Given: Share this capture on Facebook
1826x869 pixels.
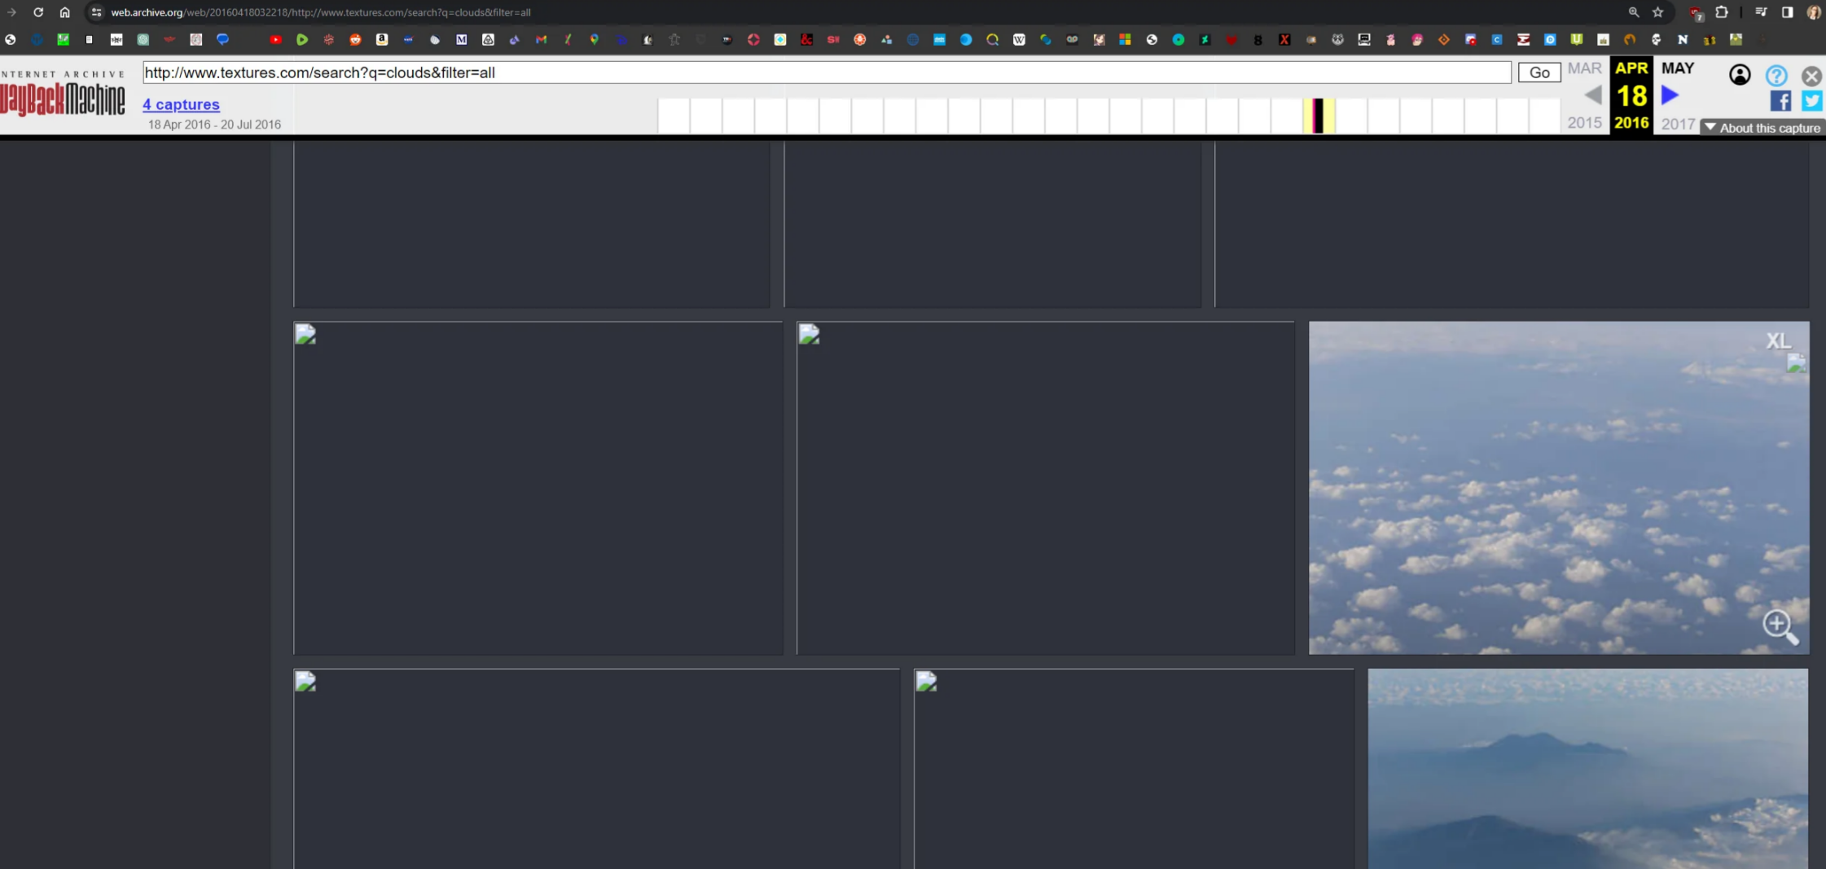Looking at the screenshot, I should (1780, 101).
